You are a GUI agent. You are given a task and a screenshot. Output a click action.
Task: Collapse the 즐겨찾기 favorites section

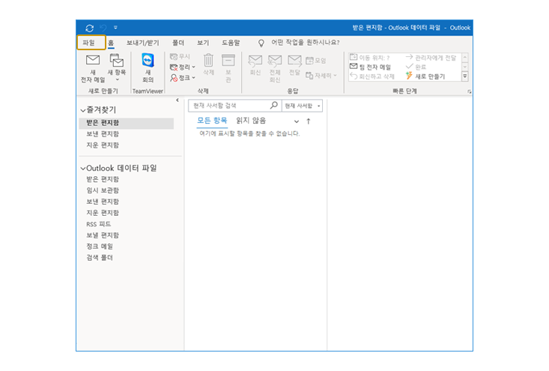[x=83, y=110]
